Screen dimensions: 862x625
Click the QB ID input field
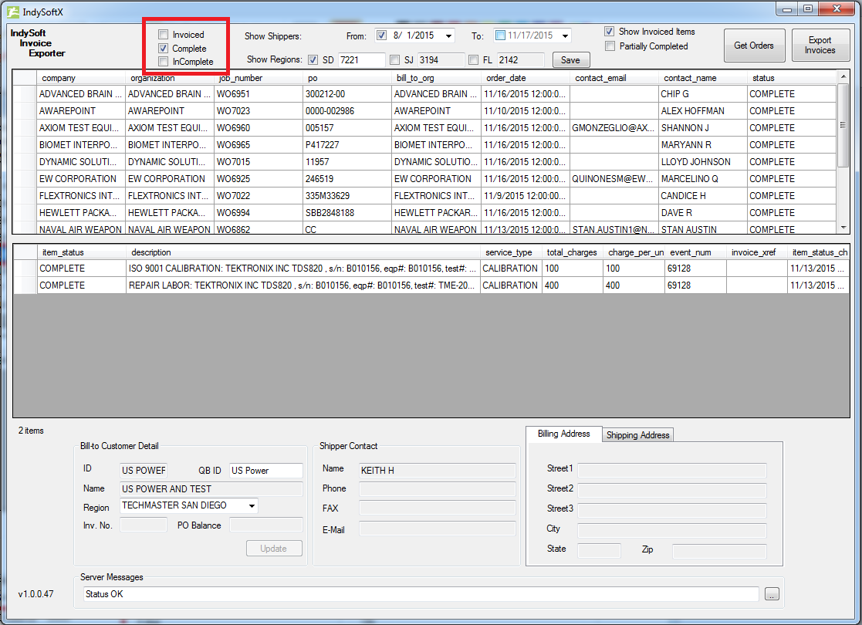(265, 471)
